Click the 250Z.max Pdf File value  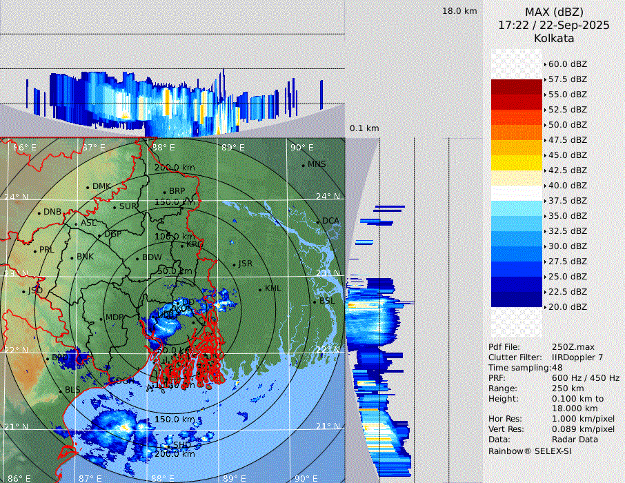point(570,346)
